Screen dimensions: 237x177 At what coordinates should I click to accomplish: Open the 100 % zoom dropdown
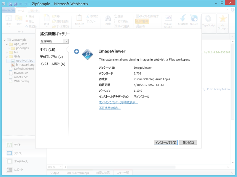[x=61, y=167]
